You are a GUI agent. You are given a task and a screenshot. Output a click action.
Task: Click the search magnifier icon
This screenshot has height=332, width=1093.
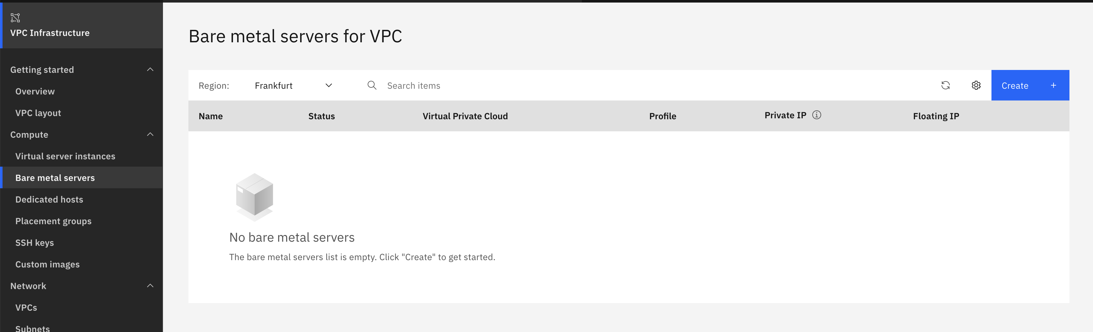(372, 85)
